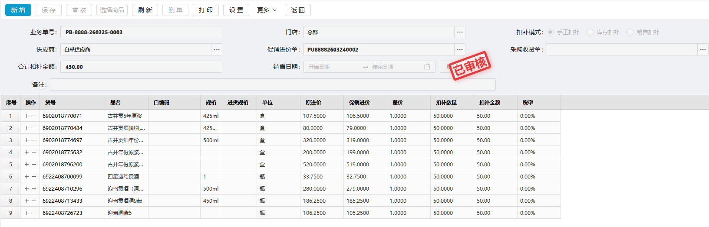Open the 采购收货单 lookup selector
The width and height of the screenshot is (709, 227).
(703, 49)
